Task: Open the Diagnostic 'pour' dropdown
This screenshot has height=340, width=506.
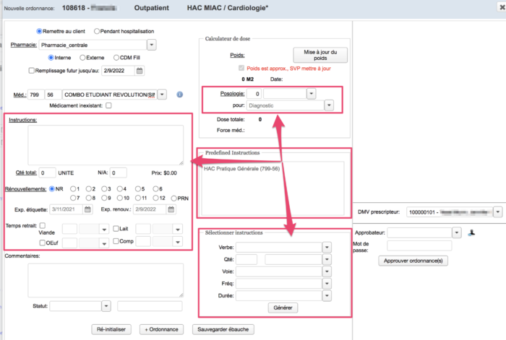Action: 329,105
